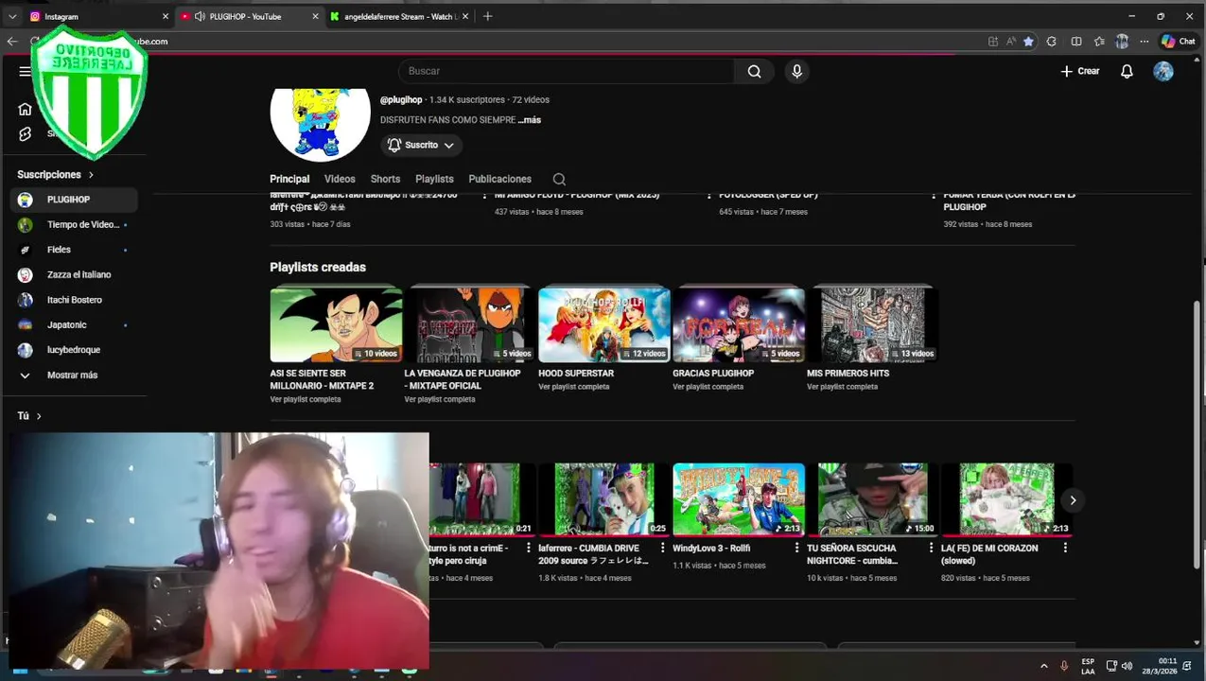Open Playlists creadas section heading
This screenshot has height=681, width=1206.
[318, 267]
